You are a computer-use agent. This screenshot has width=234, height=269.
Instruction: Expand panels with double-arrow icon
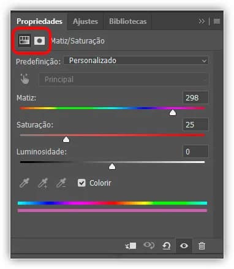point(202,21)
